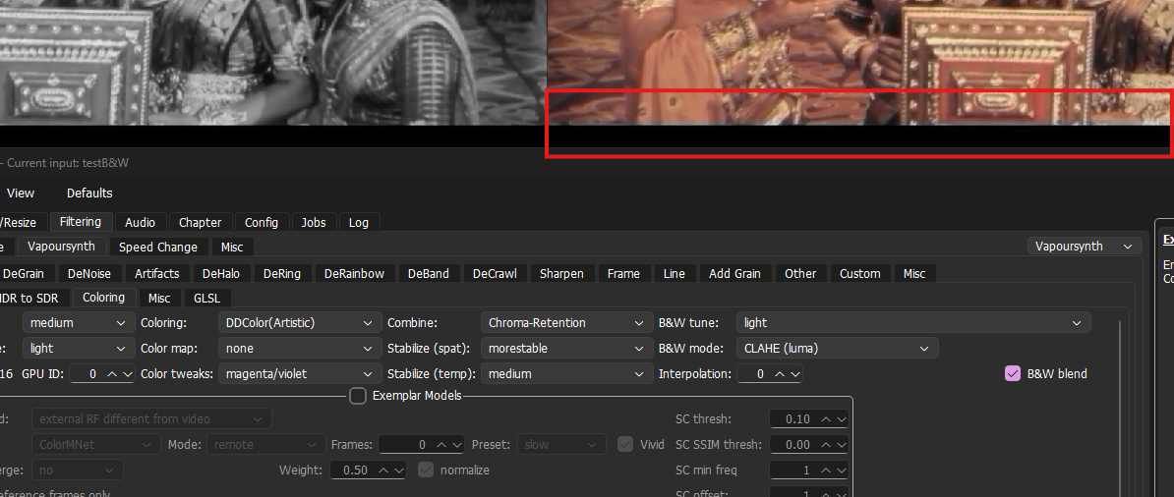Viewport: 1174px width, 497px height.
Task: Open the B&W mode CLAHE (luma) dropdown
Action: (x=836, y=349)
